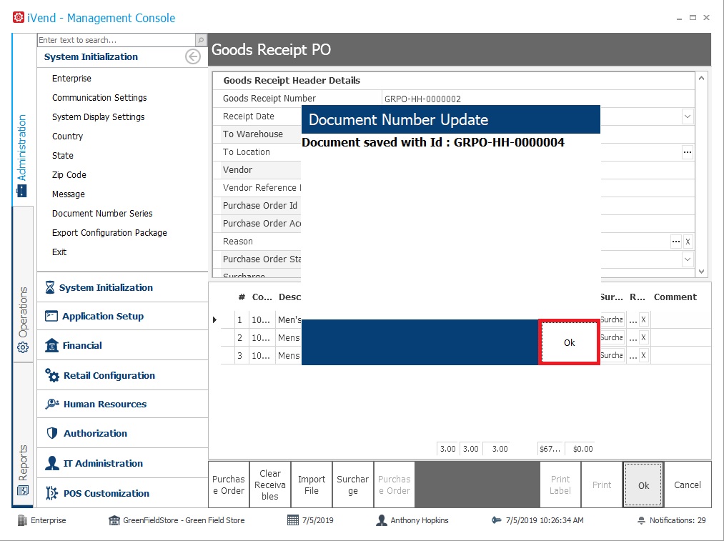The width and height of the screenshot is (724, 541).
Task: Click the X button in row 1
Action: point(644,319)
